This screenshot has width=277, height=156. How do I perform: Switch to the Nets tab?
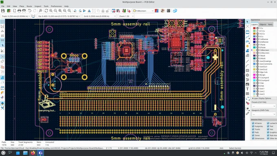(270, 24)
